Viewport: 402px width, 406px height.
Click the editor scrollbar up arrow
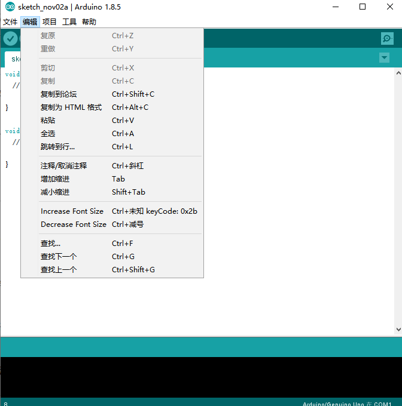[398, 73]
